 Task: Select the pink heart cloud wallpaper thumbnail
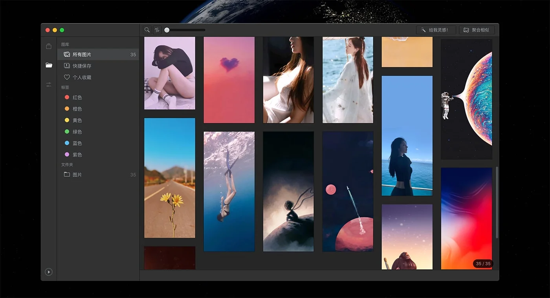[229, 80]
